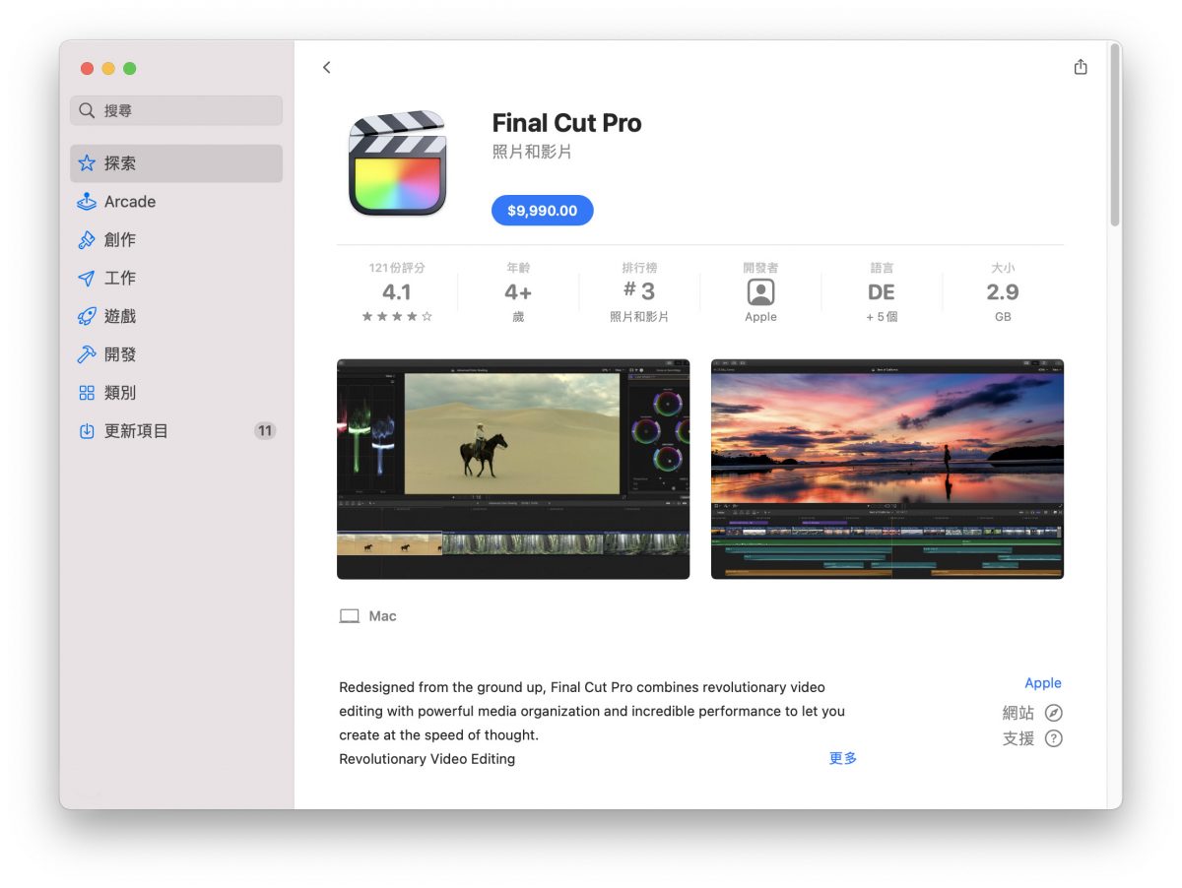Click the vertical scrollbar thumb
This screenshot has height=888, width=1182.
[x=1115, y=136]
